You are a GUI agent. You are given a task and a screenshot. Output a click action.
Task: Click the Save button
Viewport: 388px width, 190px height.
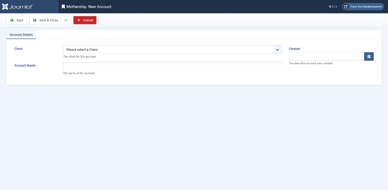click(17, 20)
